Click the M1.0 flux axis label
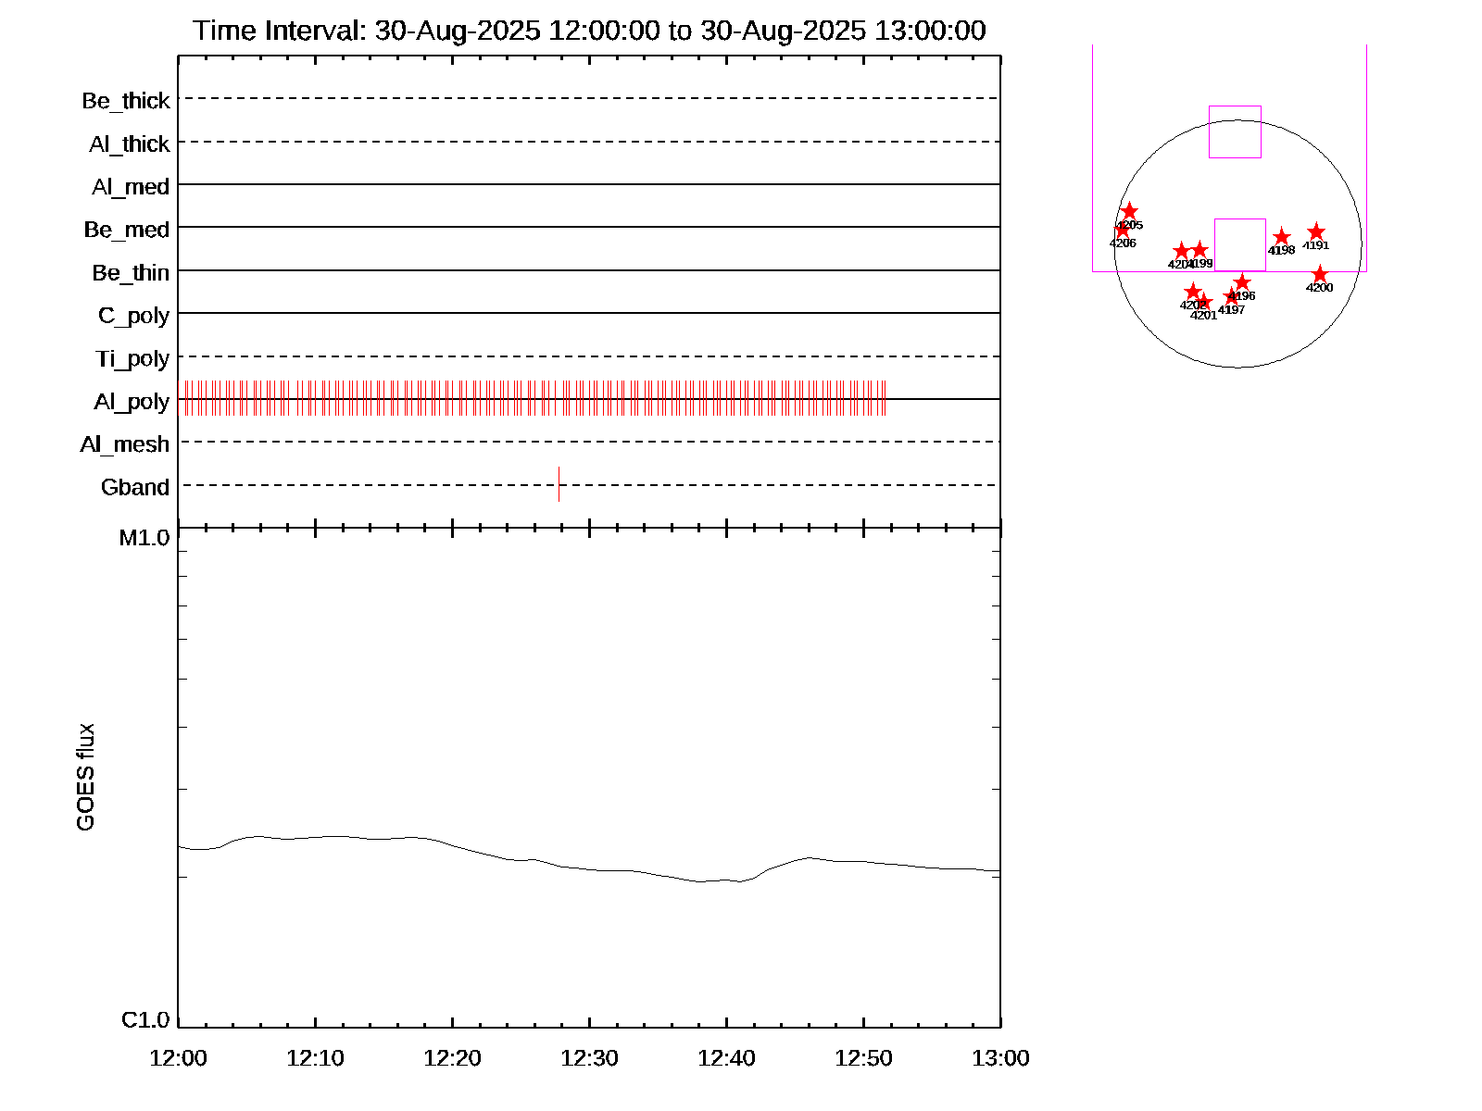Screen dimensions: 1482x1111 pyautogui.click(x=144, y=538)
